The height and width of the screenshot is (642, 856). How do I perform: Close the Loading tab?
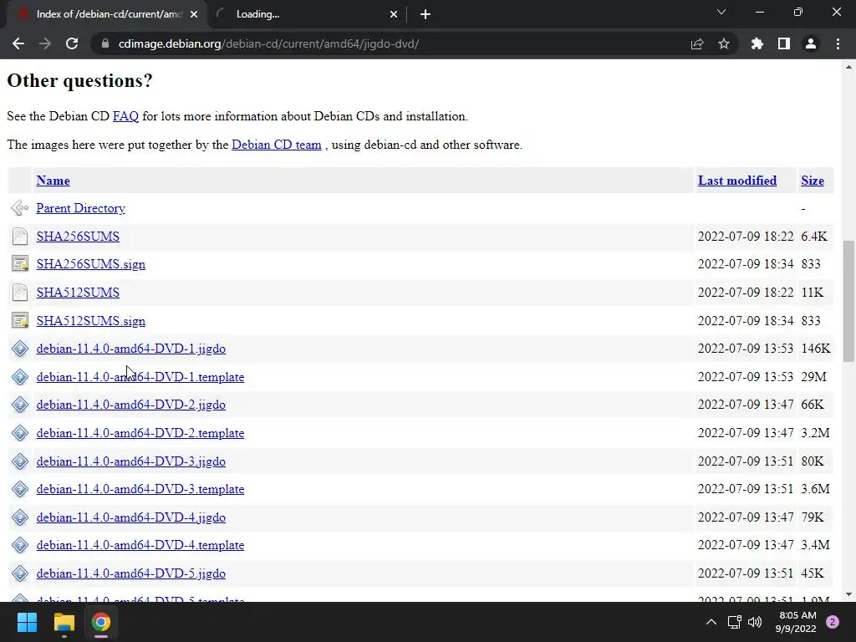coord(394,14)
